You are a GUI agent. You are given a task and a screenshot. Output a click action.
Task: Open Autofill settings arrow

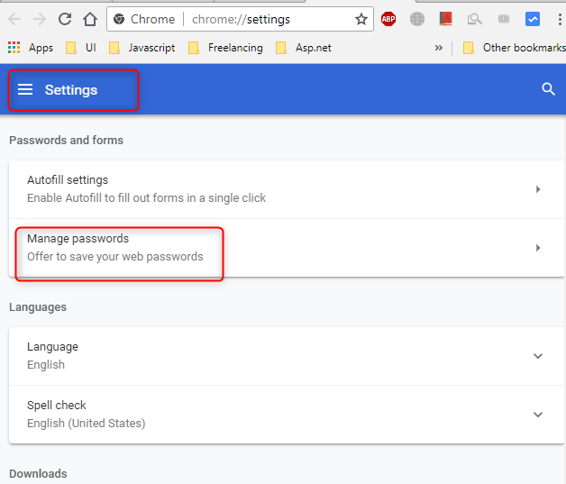click(538, 189)
